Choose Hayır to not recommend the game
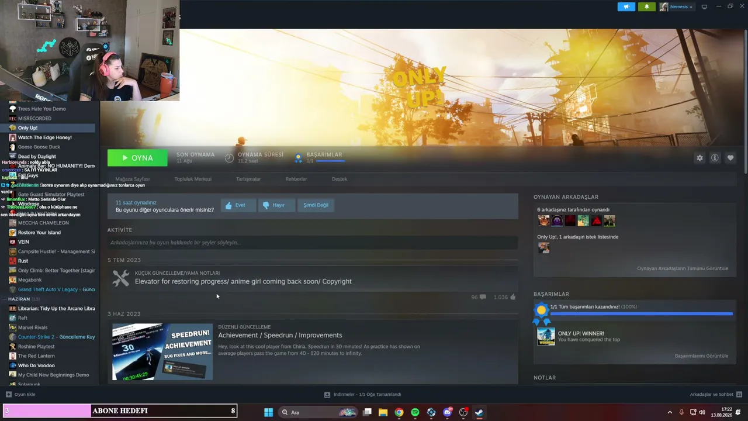The image size is (748, 421). [x=276, y=205]
